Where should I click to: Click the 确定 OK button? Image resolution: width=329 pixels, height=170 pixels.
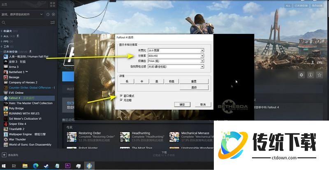[x=182, y=105]
